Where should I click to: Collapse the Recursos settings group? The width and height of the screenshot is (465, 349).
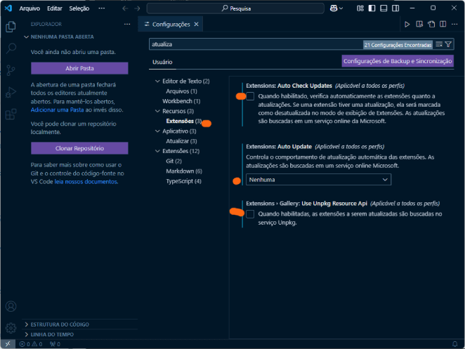tap(157, 111)
